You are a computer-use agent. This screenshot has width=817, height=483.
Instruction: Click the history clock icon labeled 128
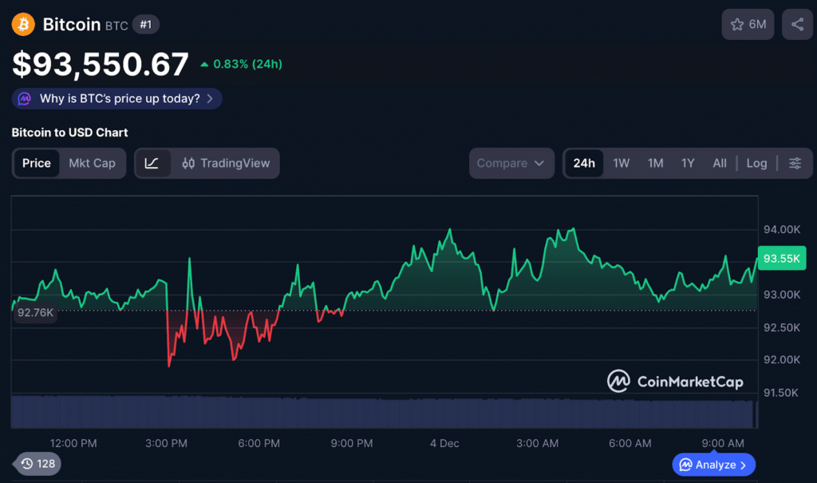click(37, 463)
